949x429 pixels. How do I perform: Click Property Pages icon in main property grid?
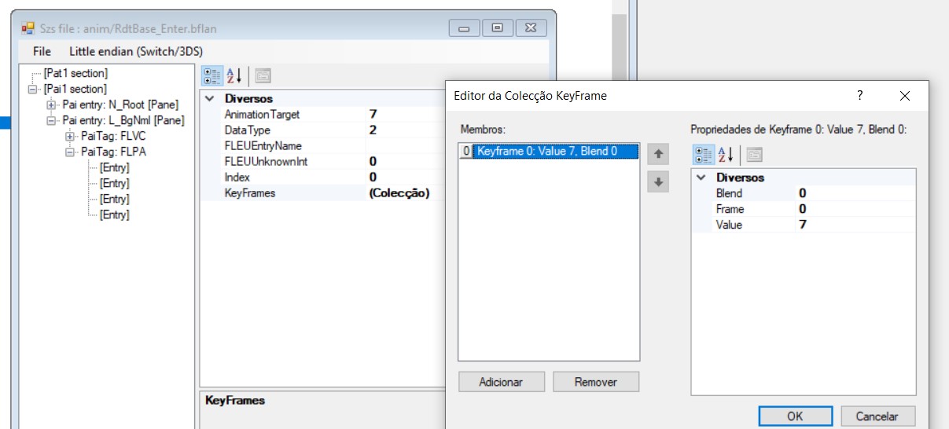click(x=263, y=76)
